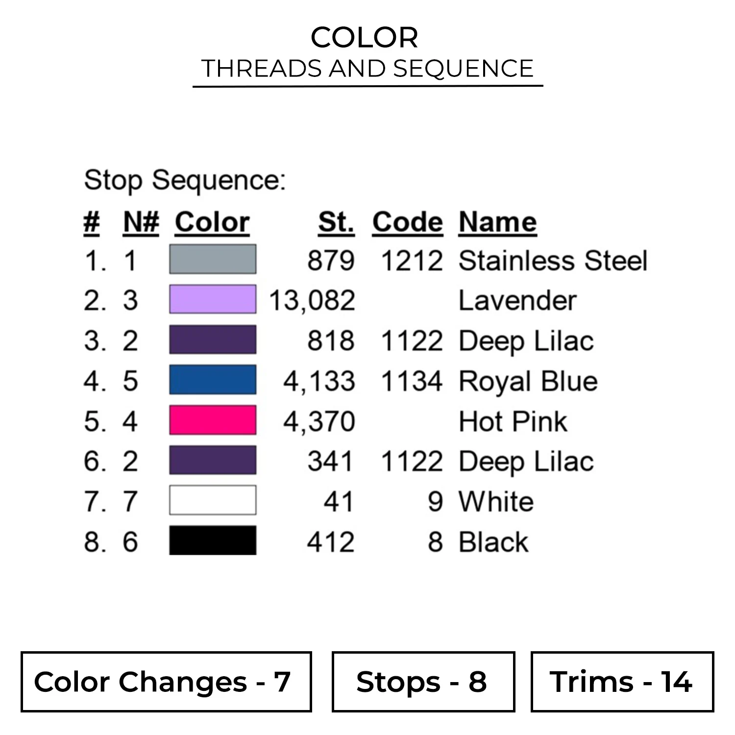Click the Stop Sequence label
The image size is (735, 735).
coord(185,180)
